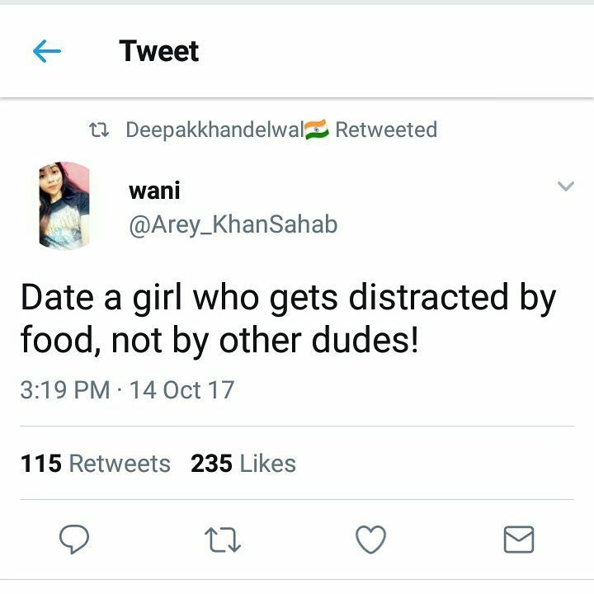Share the tweet via the envelope icon
This screenshot has width=594, height=594.
[519, 540]
